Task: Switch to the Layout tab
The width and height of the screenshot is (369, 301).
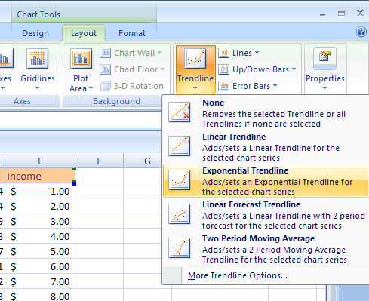Action: click(x=84, y=33)
